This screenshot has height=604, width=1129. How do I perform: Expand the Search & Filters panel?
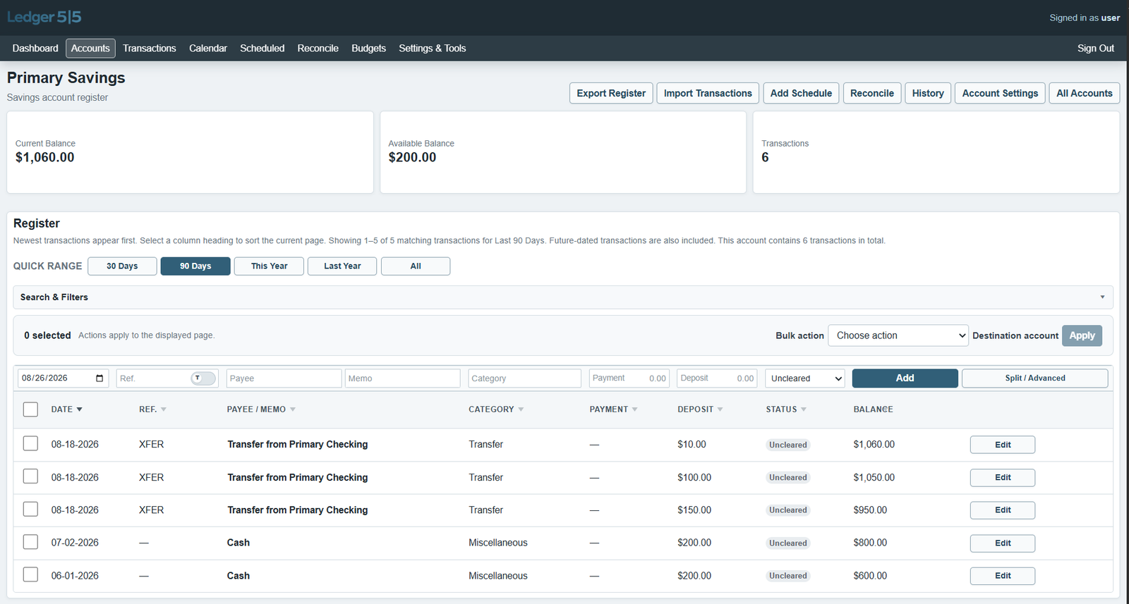563,297
